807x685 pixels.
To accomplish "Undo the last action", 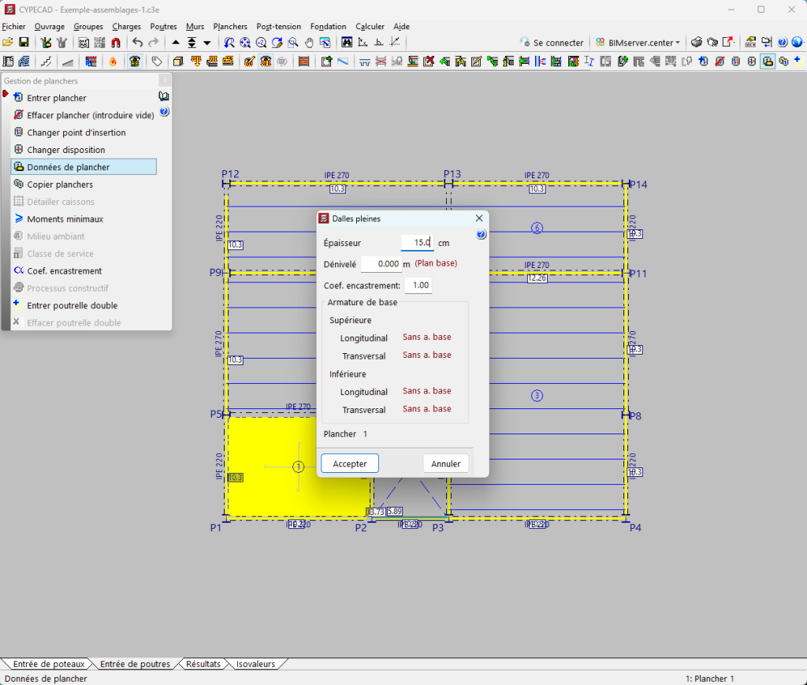I will coord(137,43).
